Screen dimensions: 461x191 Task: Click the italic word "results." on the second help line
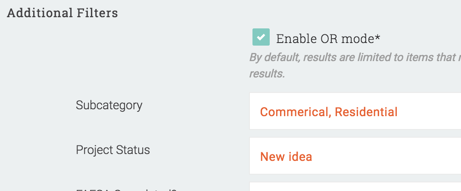tap(267, 74)
